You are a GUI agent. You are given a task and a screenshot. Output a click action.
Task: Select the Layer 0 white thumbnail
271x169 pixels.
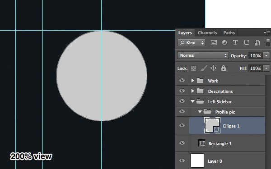(197, 160)
